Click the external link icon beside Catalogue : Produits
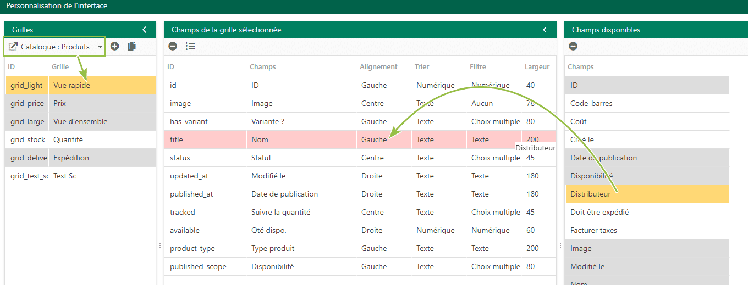 pyautogui.click(x=13, y=47)
